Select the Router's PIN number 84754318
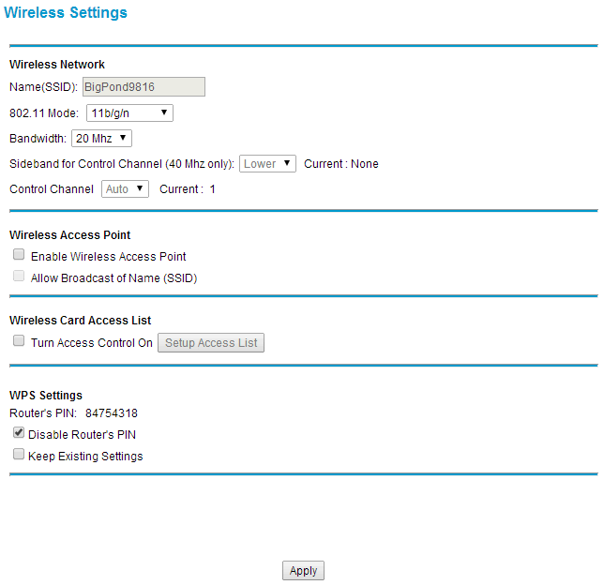This screenshot has height=585, width=604. click(112, 413)
